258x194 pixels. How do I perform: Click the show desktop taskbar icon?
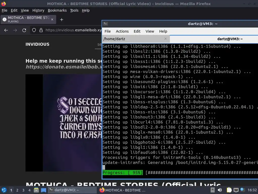[x=43, y=190]
